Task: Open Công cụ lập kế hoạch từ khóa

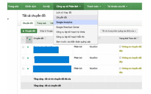Action: pos(75,32)
